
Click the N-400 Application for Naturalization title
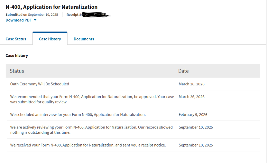pyautogui.click(x=52, y=7)
